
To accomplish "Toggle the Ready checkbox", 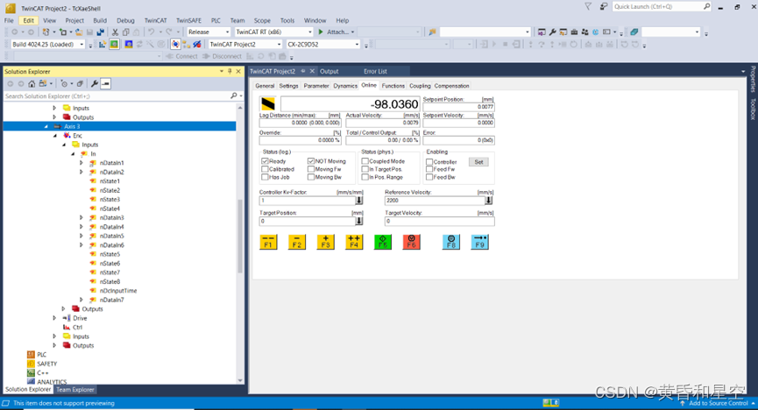I will tap(265, 161).
